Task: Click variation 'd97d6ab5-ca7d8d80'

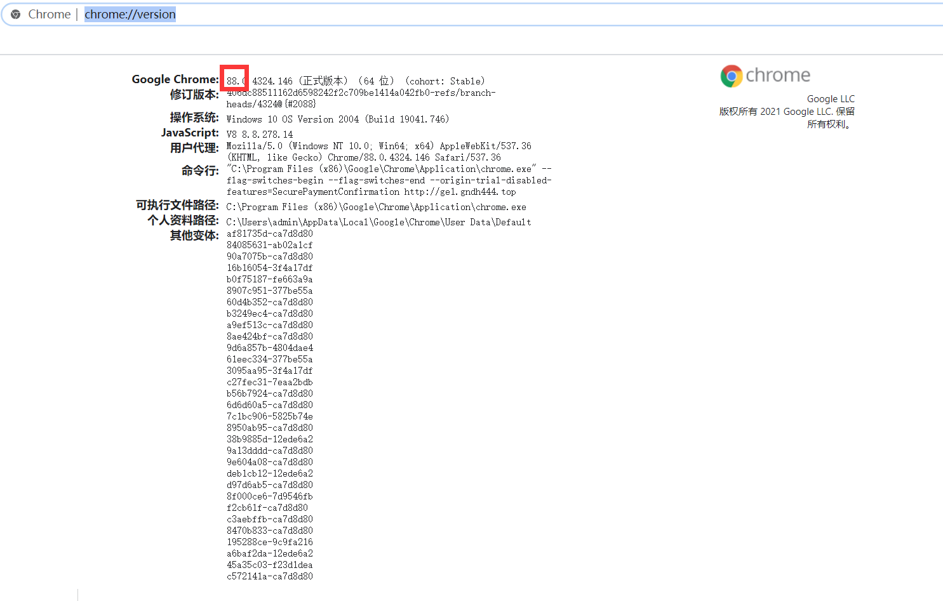Action: click(x=270, y=485)
